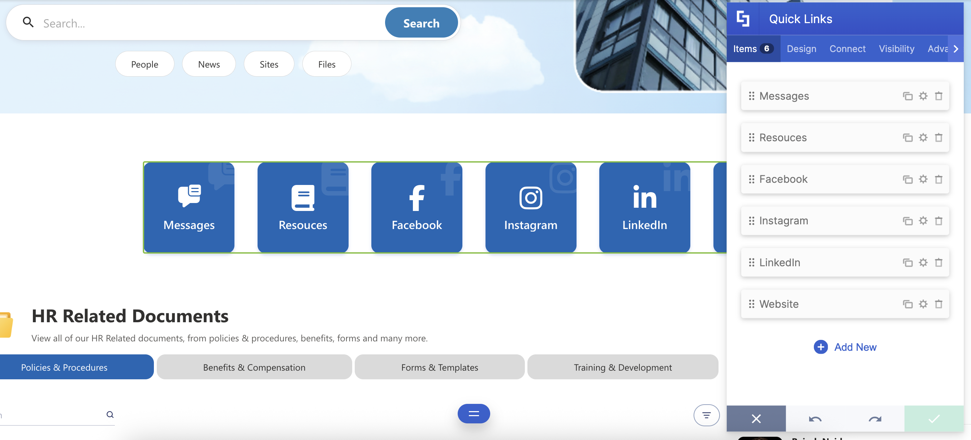Click the redo arrow in panel footer
This screenshot has height=440, width=971.
click(875, 419)
